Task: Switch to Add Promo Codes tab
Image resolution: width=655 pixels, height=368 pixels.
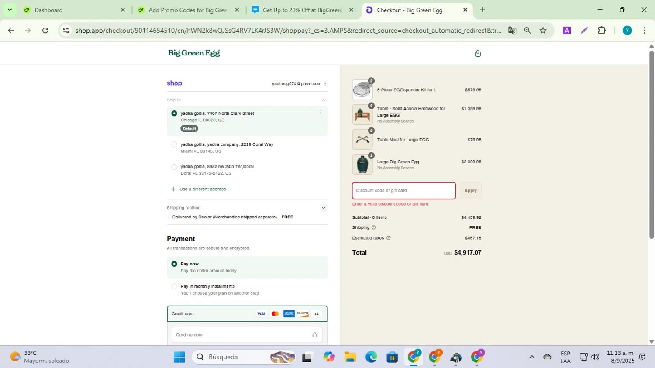Action: 189,10
